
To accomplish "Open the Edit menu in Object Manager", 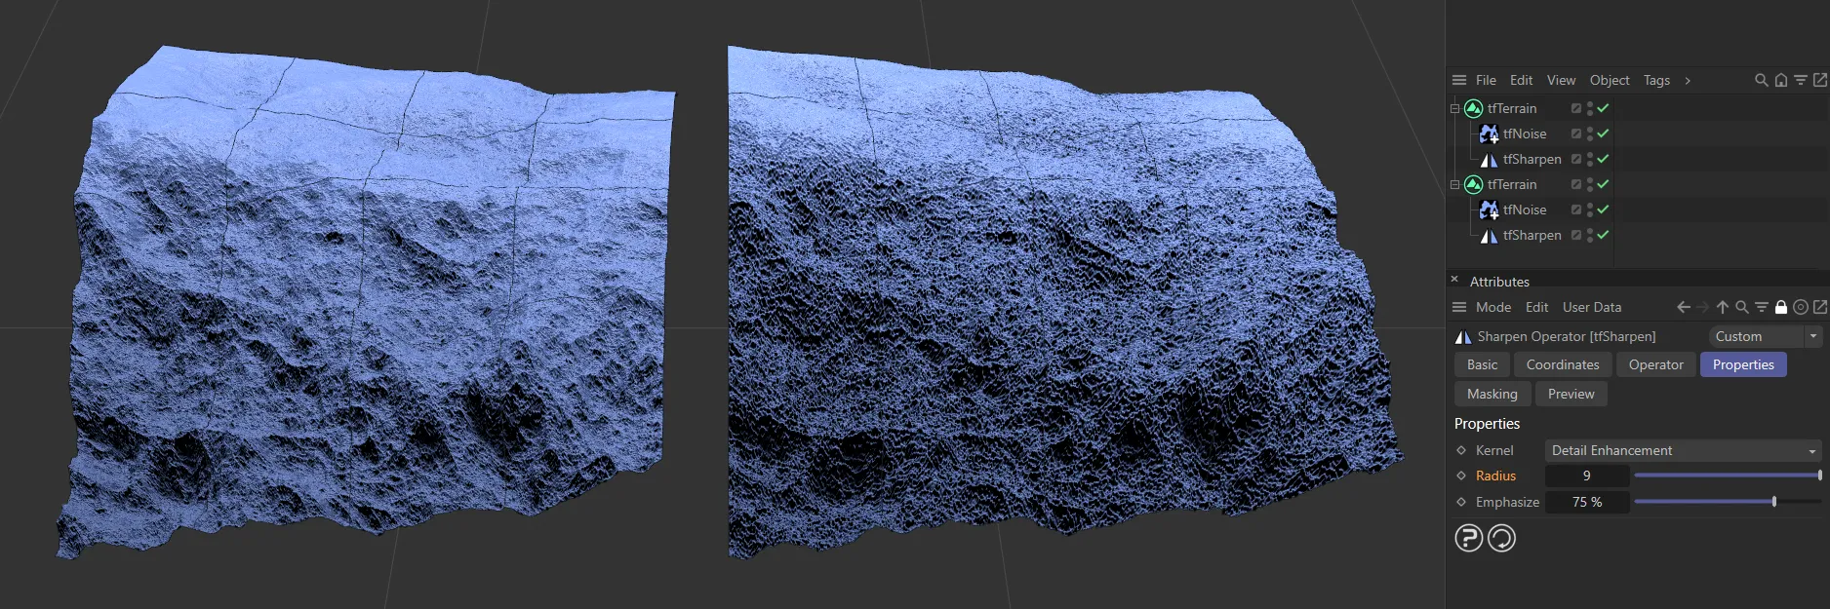I will (1521, 80).
